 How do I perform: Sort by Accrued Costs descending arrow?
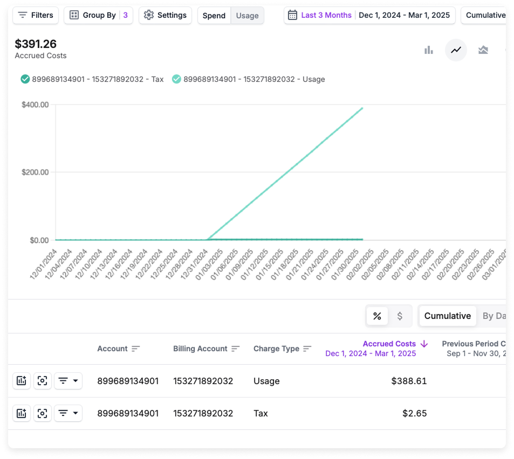click(x=424, y=344)
